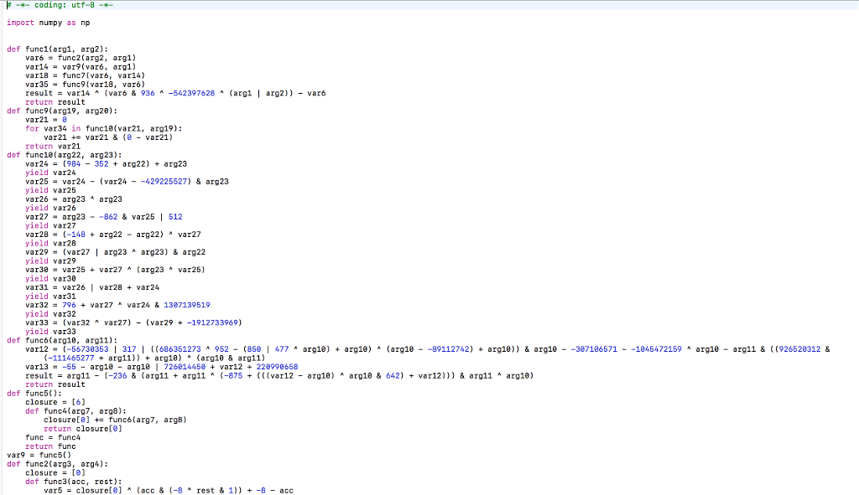Click the np alias after import numpy
Image resolution: width=859 pixels, height=495 pixels.
(x=84, y=23)
